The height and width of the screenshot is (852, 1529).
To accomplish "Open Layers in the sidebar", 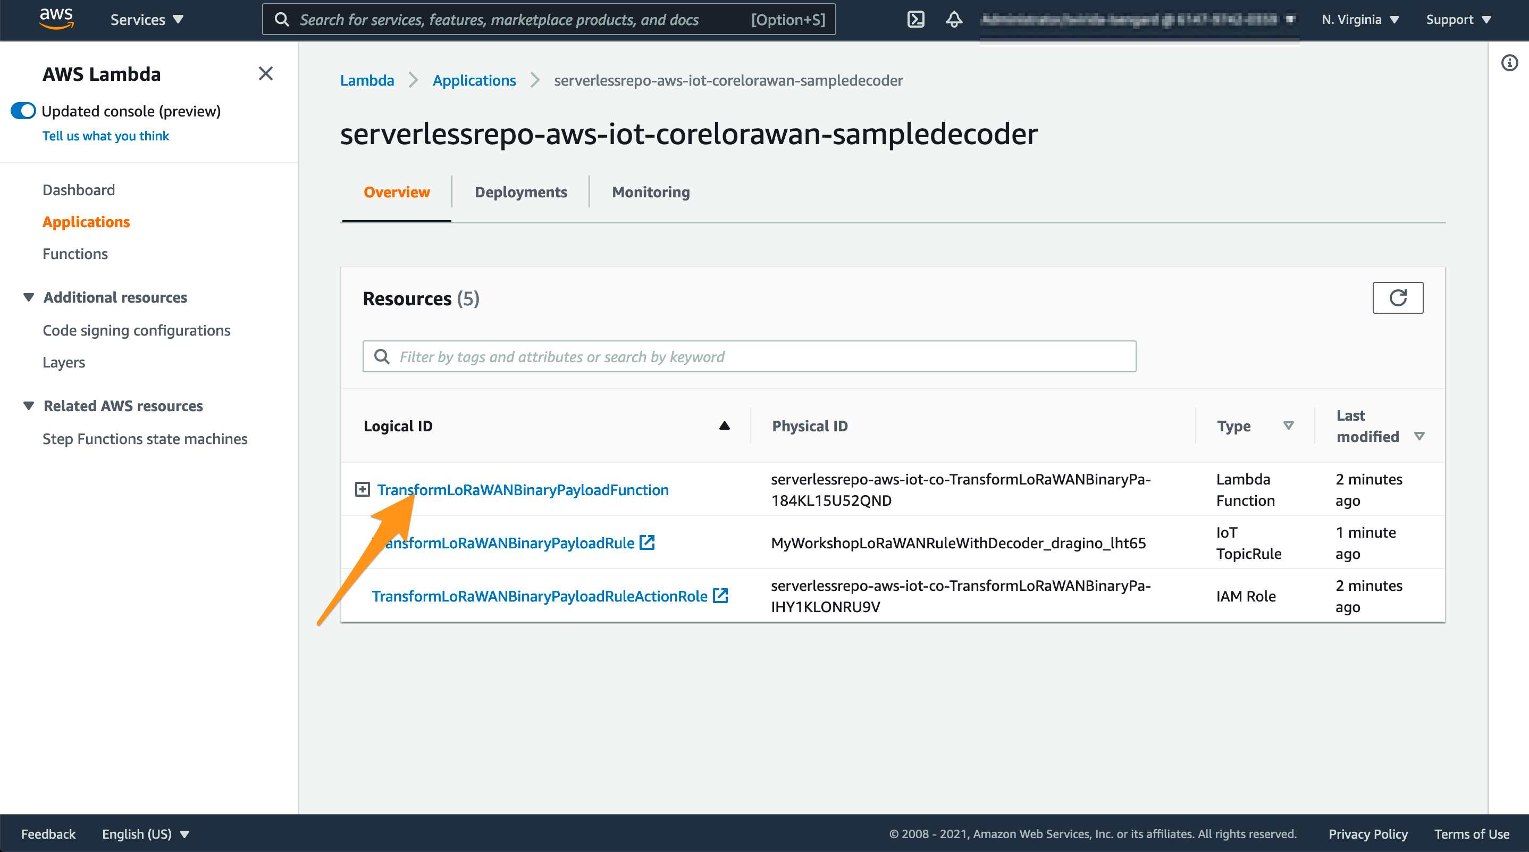I will click(64, 363).
